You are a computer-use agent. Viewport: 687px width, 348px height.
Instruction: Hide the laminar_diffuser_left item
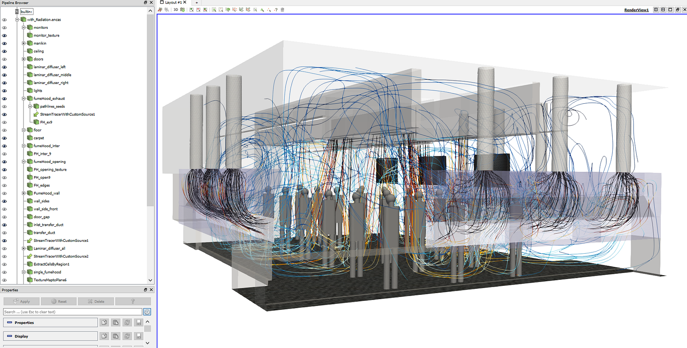pyautogui.click(x=4, y=67)
